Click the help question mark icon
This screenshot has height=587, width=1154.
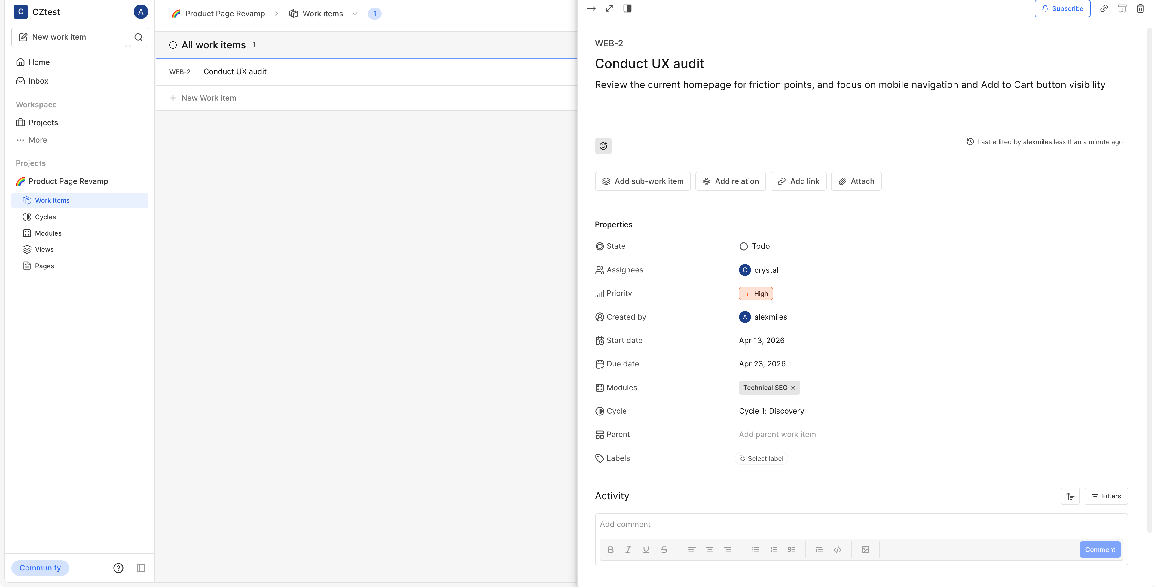(x=118, y=568)
